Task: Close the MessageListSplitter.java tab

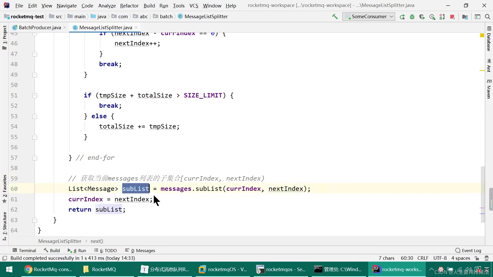Action: (136, 27)
